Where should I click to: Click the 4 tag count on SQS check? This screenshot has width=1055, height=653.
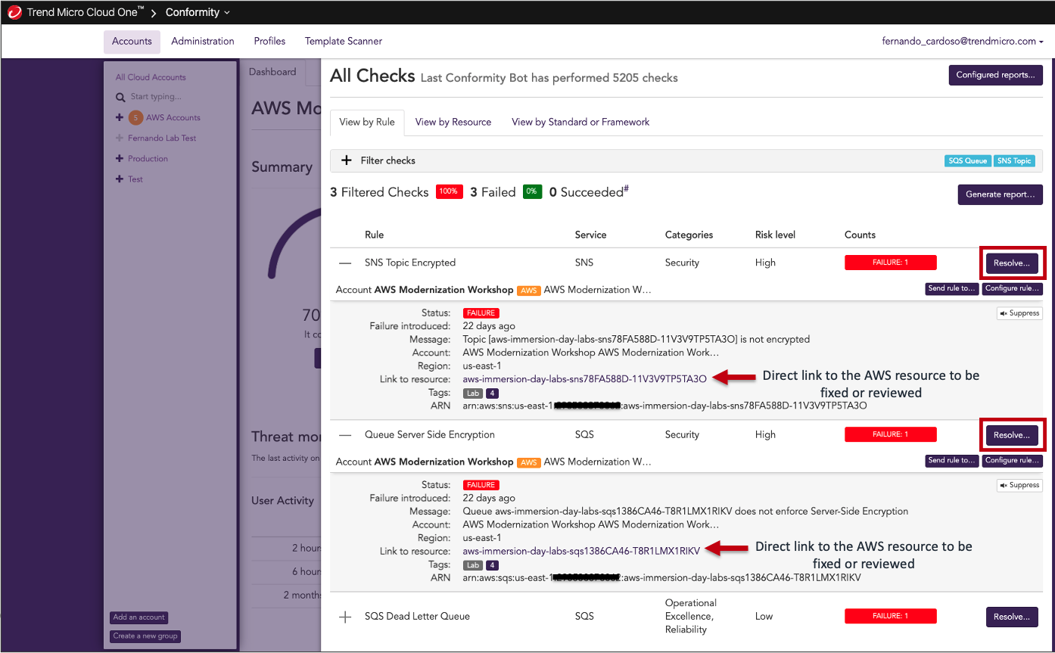(x=492, y=565)
